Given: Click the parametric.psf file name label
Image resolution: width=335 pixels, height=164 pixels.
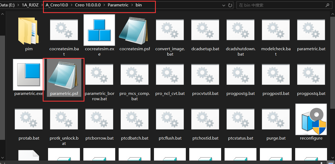Looking at the screenshot, I should [x=64, y=94].
